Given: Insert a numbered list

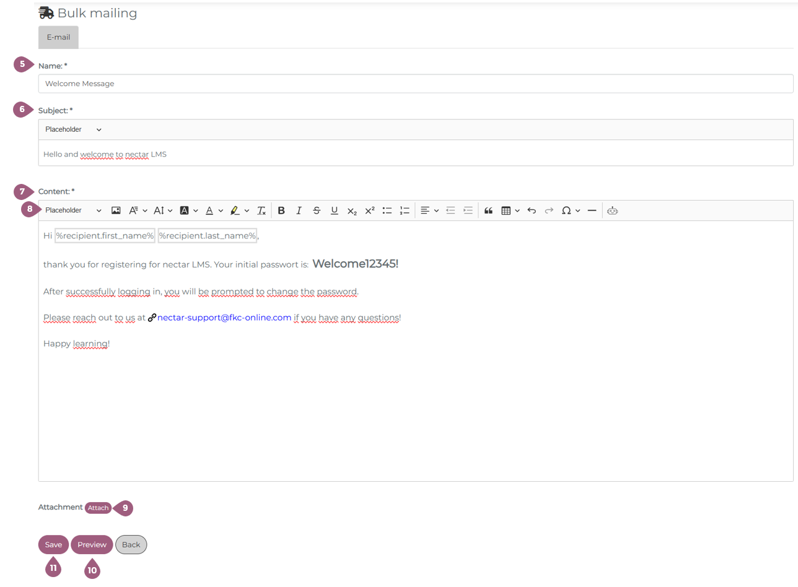Looking at the screenshot, I should pos(405,211).
